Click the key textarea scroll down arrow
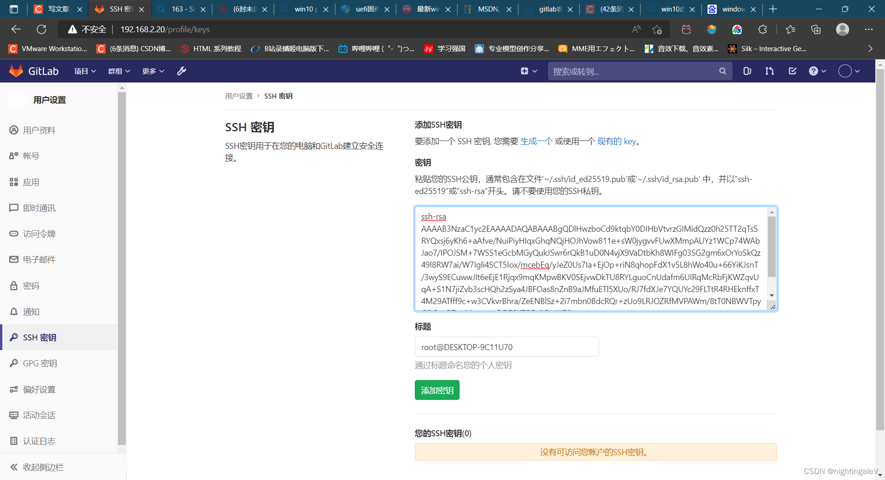This screenshot has height=480, width=885. (x=772, y=295)
